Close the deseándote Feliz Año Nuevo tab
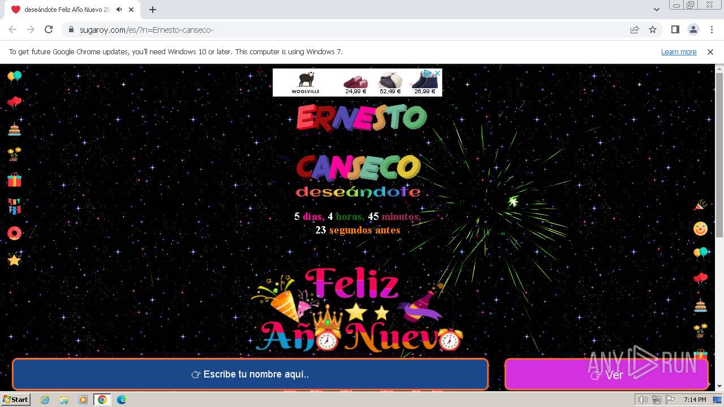This screenshot has height=407, width=724. coord(131,10)
